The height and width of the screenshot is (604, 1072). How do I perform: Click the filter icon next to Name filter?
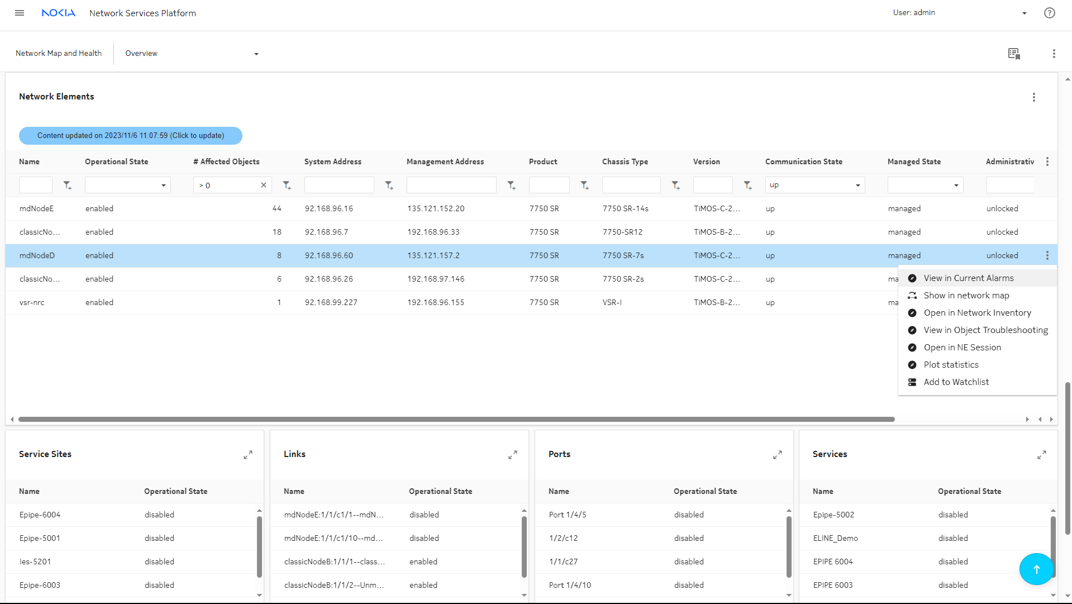coord(67,186)
